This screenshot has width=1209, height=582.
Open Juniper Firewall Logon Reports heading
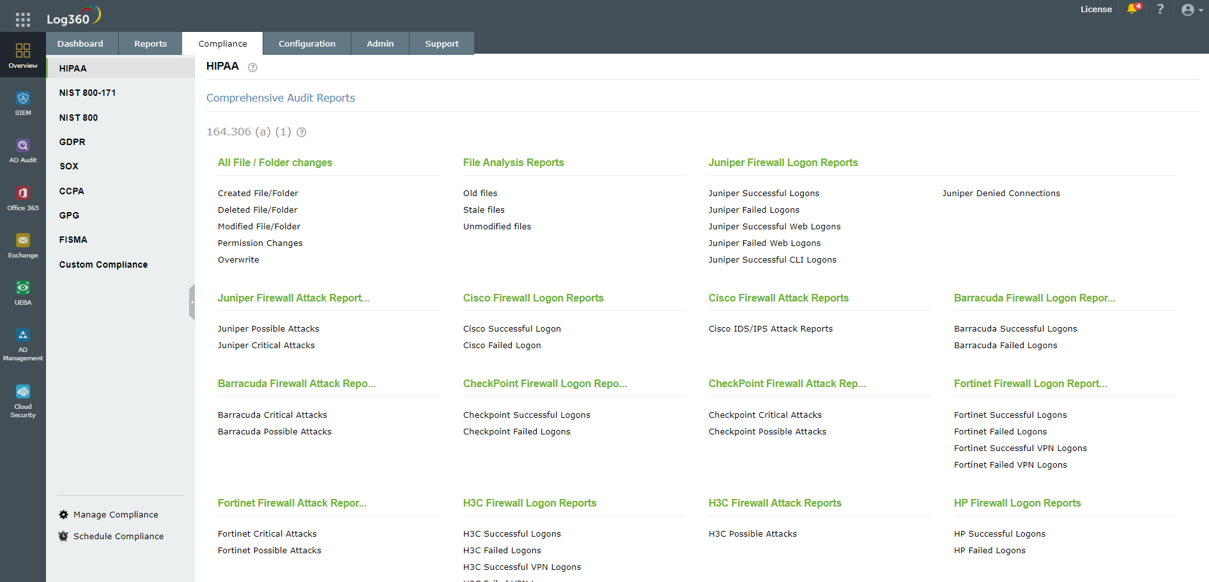click(x=783, y=163)
